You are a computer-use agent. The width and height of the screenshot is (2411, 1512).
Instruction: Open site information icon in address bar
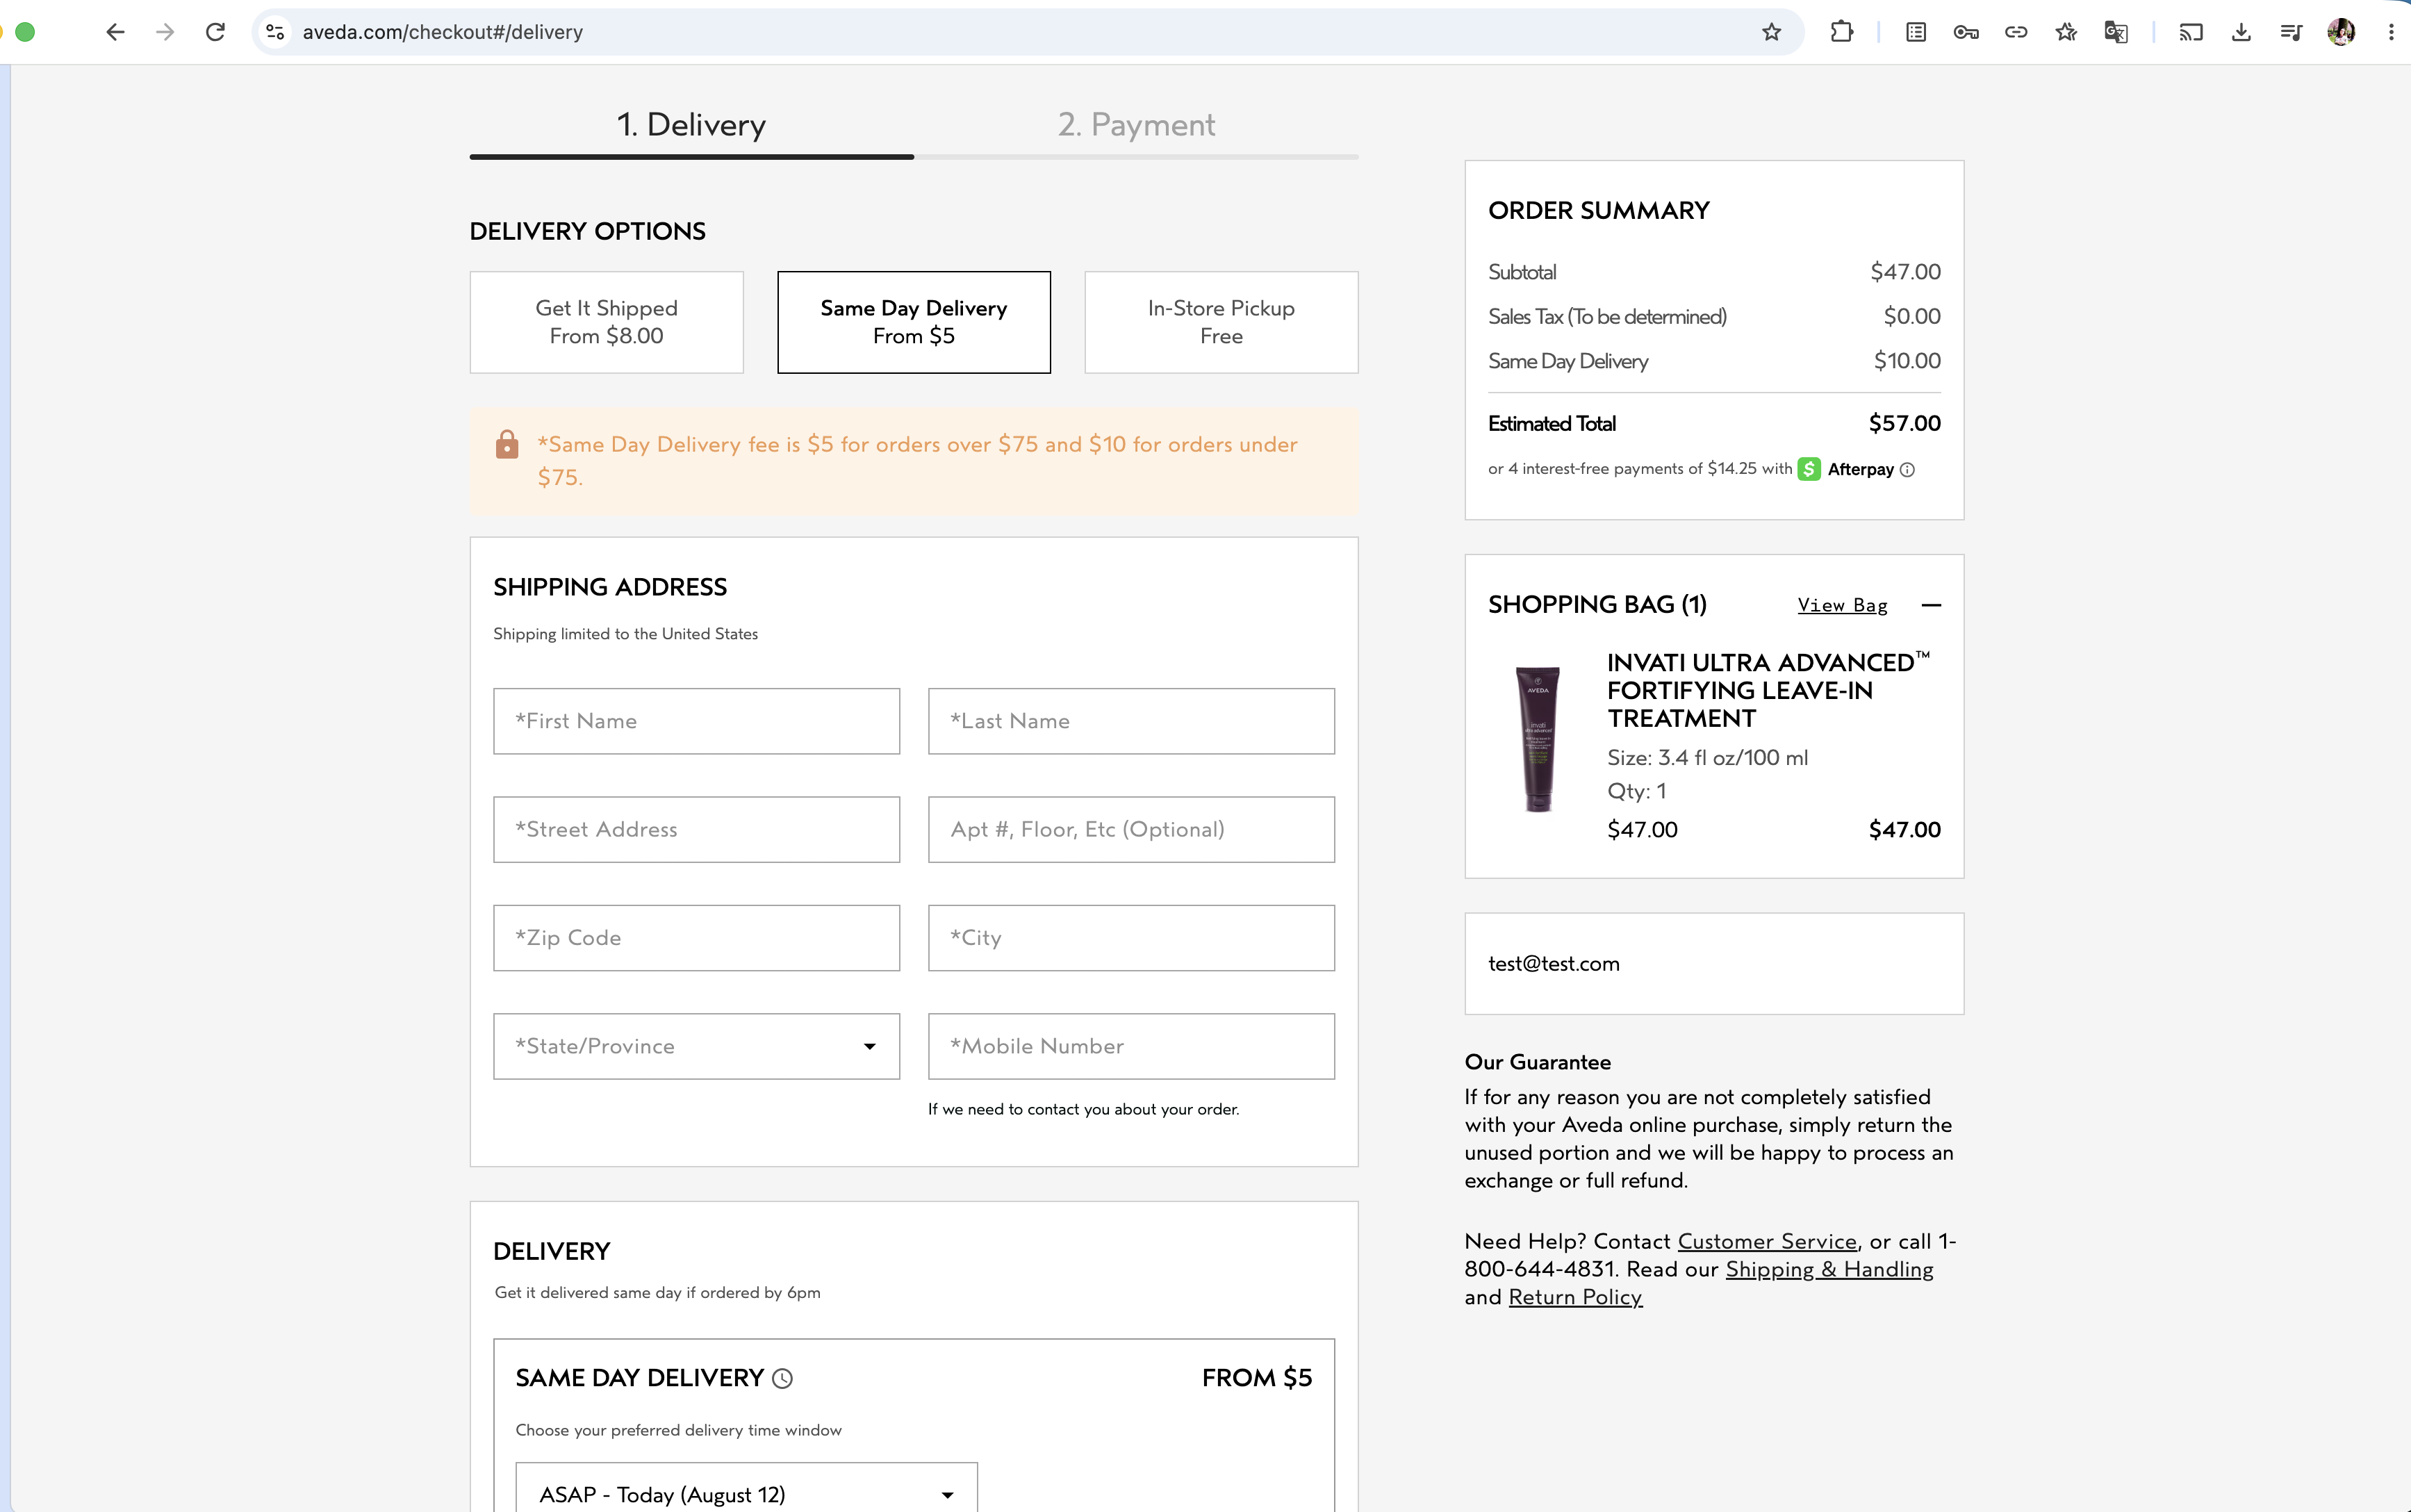pos(275,32)
